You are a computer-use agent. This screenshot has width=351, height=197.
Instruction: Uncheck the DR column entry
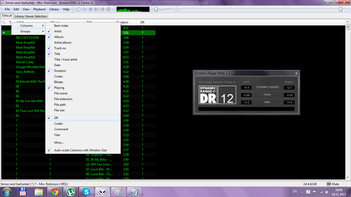pos(83,118)
